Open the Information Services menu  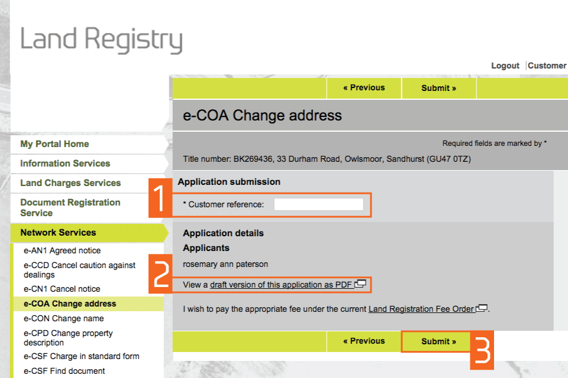[65, 164]
